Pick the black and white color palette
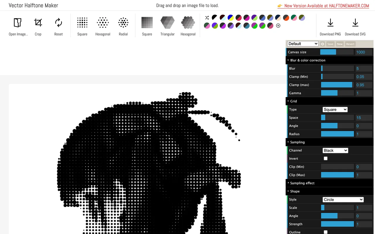 215,18
